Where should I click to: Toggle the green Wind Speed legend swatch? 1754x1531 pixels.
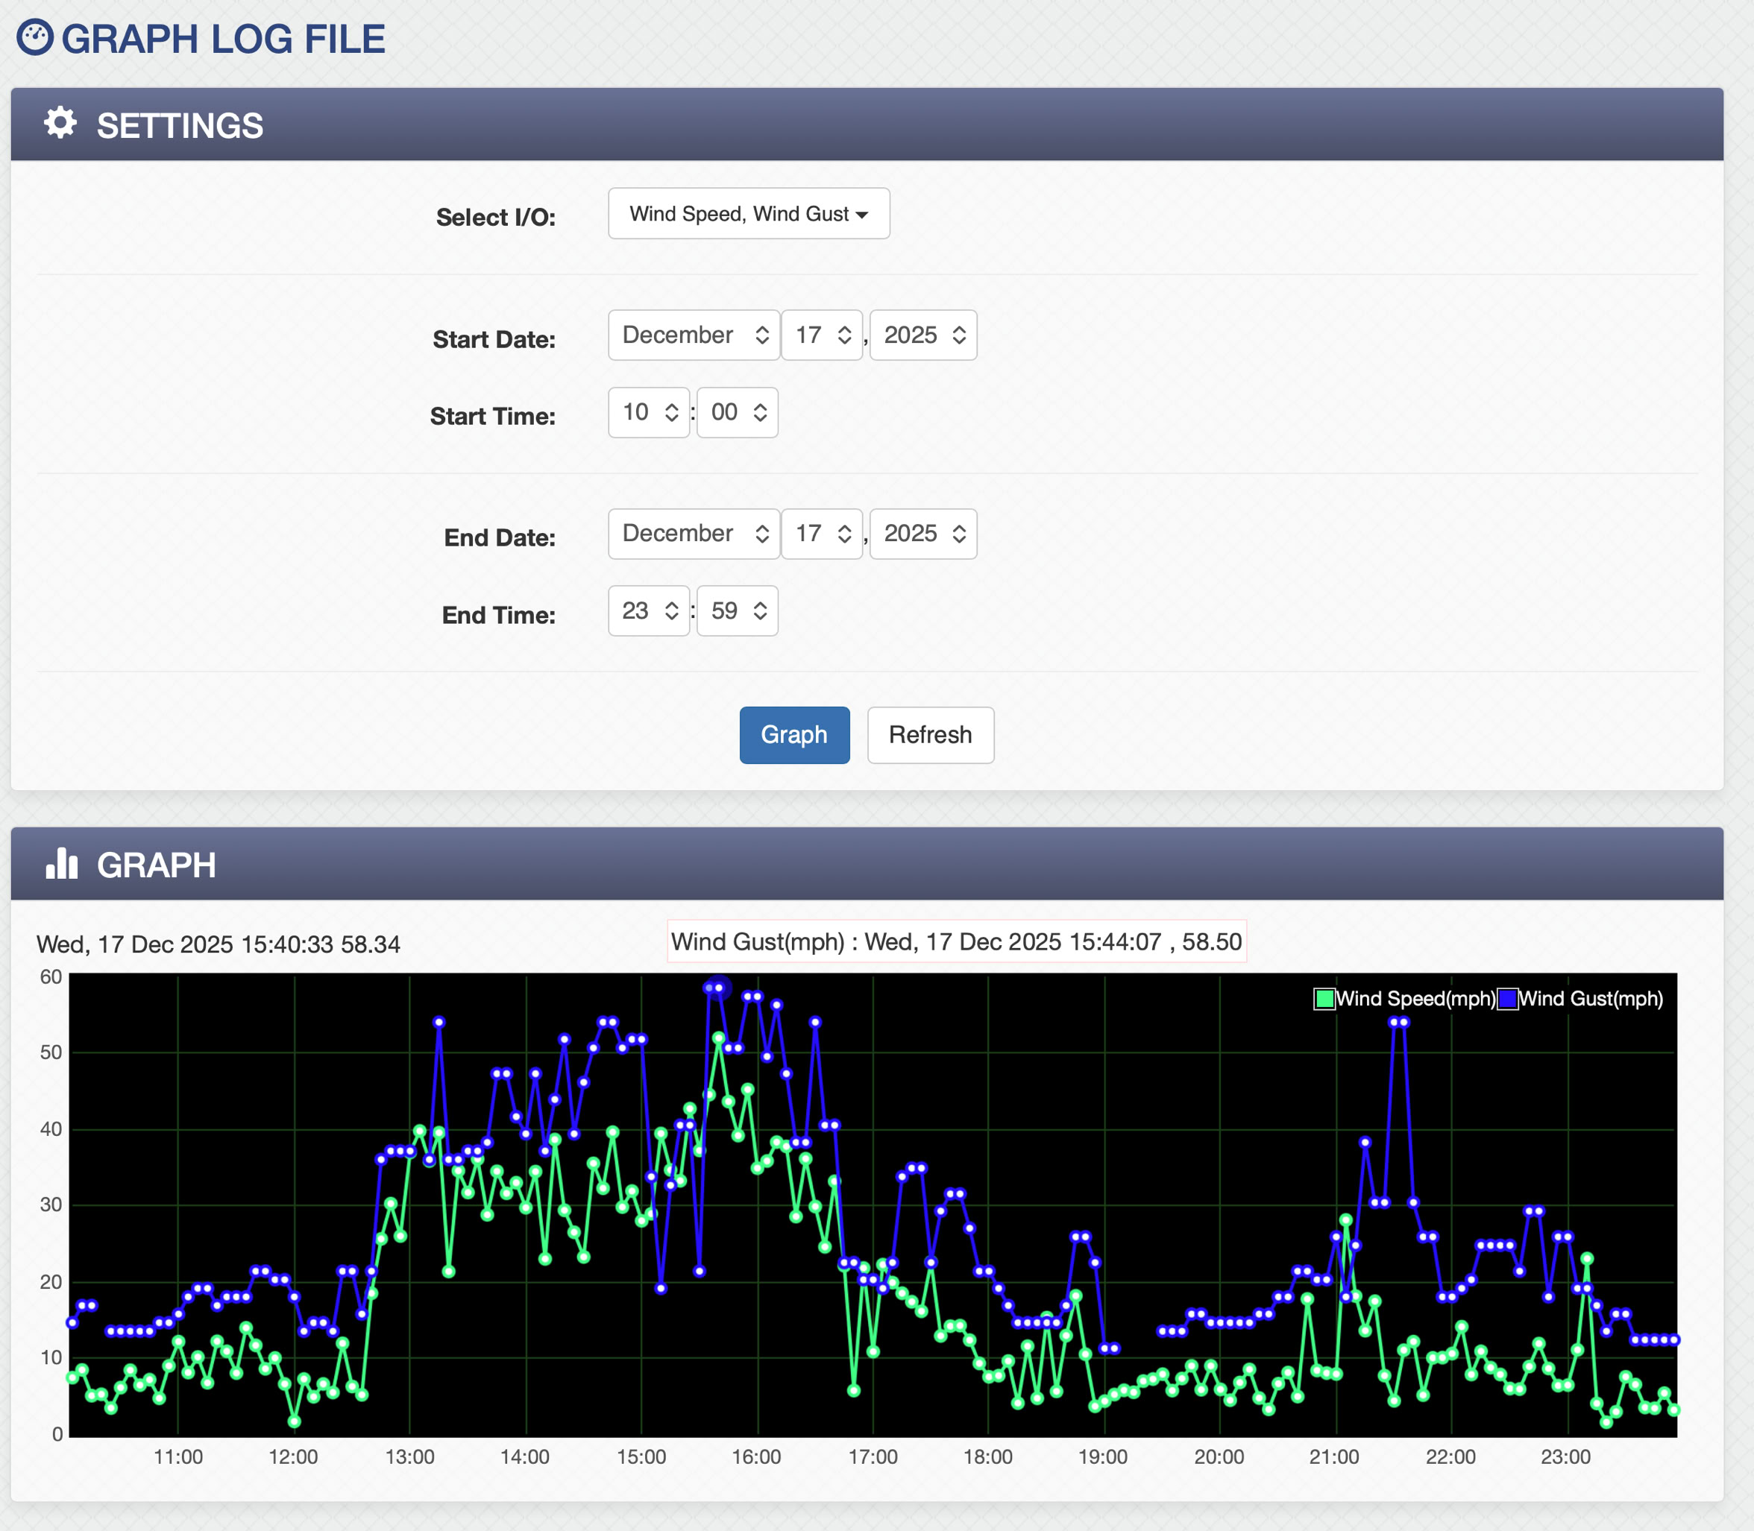[1324, 999]
